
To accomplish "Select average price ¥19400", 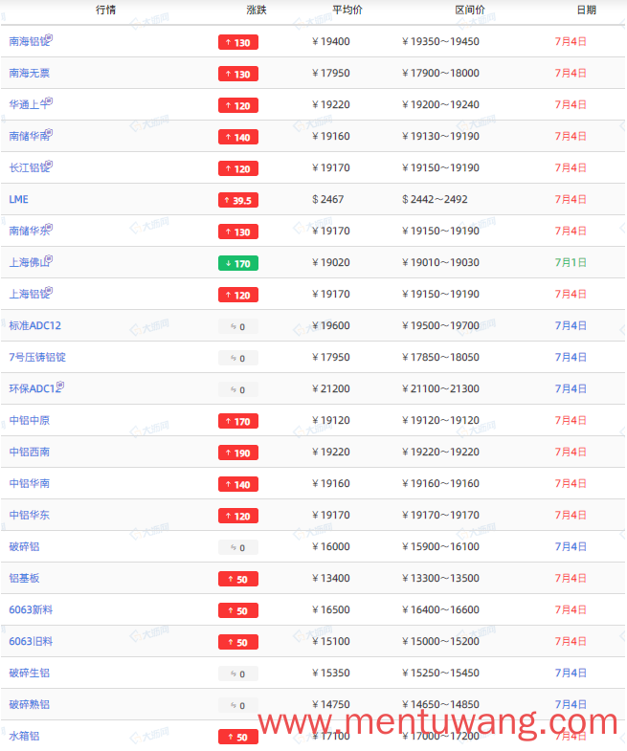I will [331, 42].
